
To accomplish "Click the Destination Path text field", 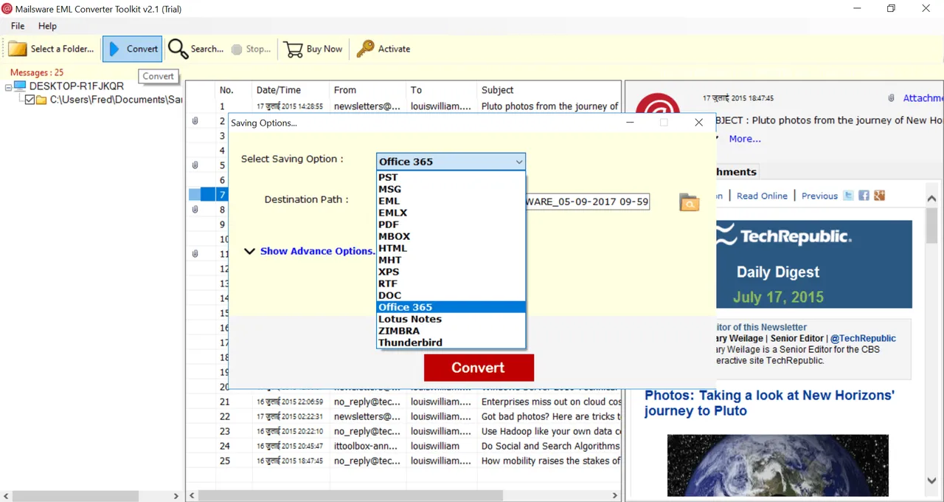I will tap(587, 202).
